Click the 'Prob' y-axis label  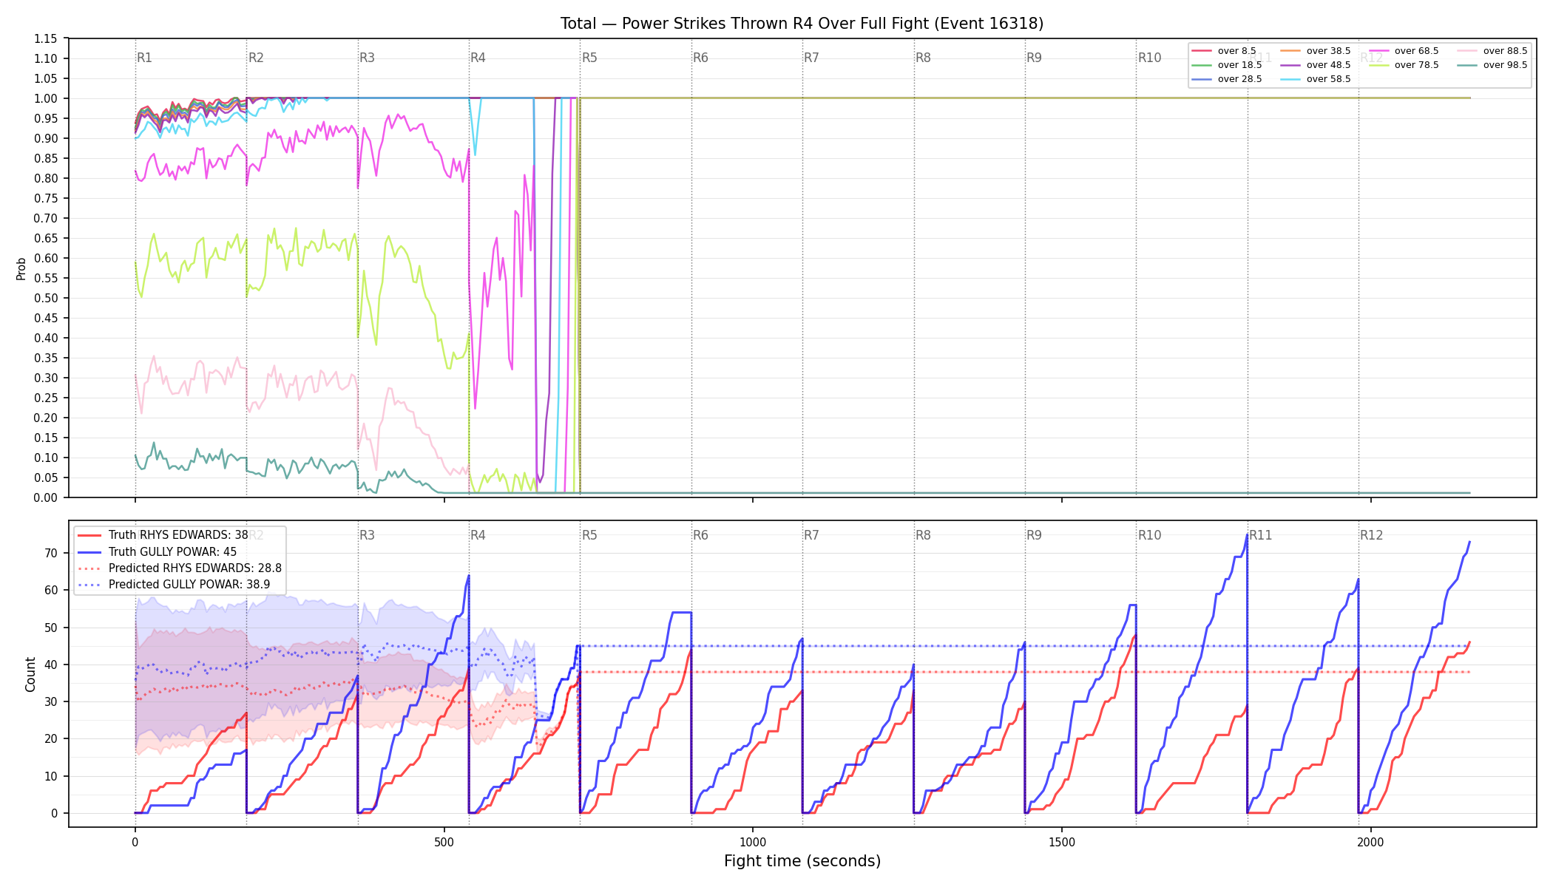(21, 268)
